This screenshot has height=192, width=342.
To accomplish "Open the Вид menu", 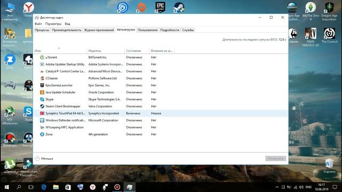I will coord(67,23).
